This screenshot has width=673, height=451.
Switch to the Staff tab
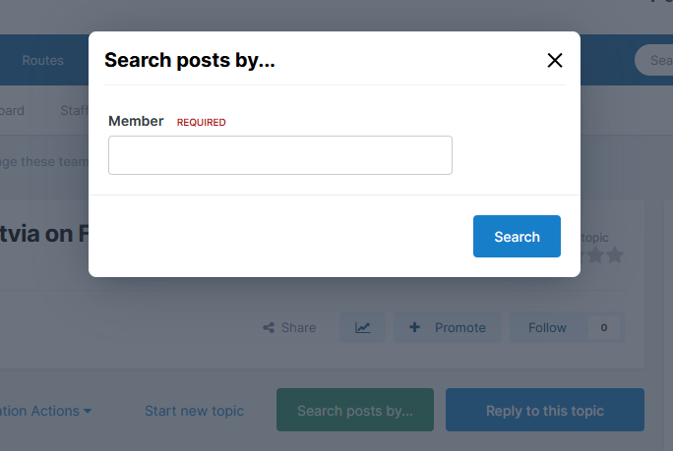pos(74,111)
